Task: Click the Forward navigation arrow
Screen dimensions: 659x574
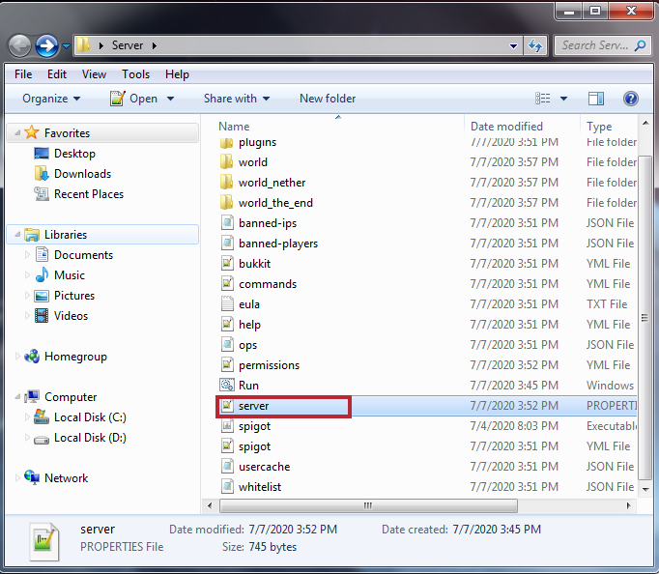Action: tap(46, 45)
